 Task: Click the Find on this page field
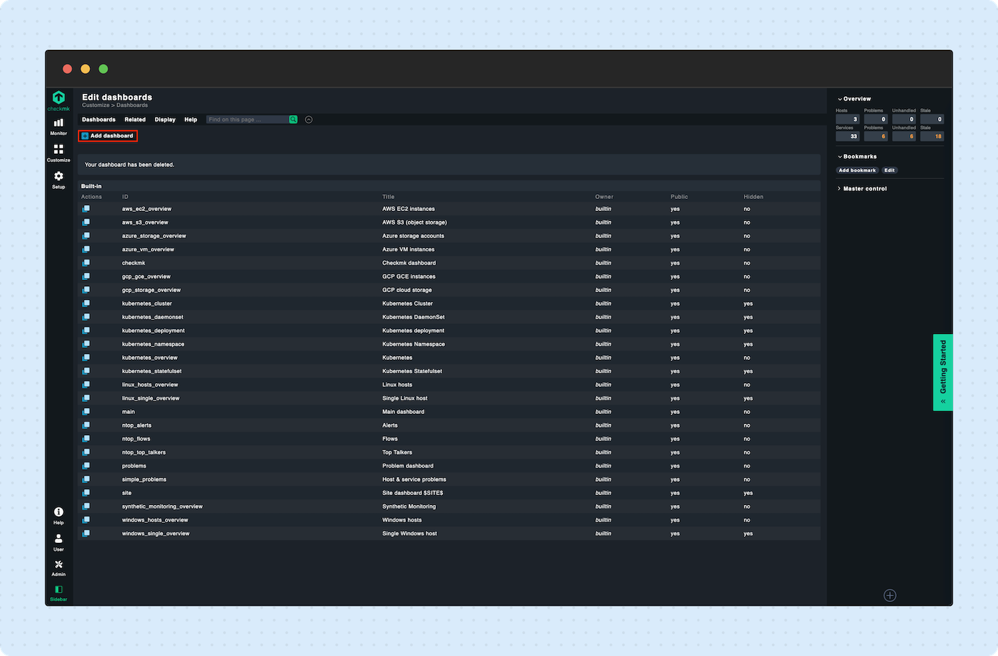point(248,120)
